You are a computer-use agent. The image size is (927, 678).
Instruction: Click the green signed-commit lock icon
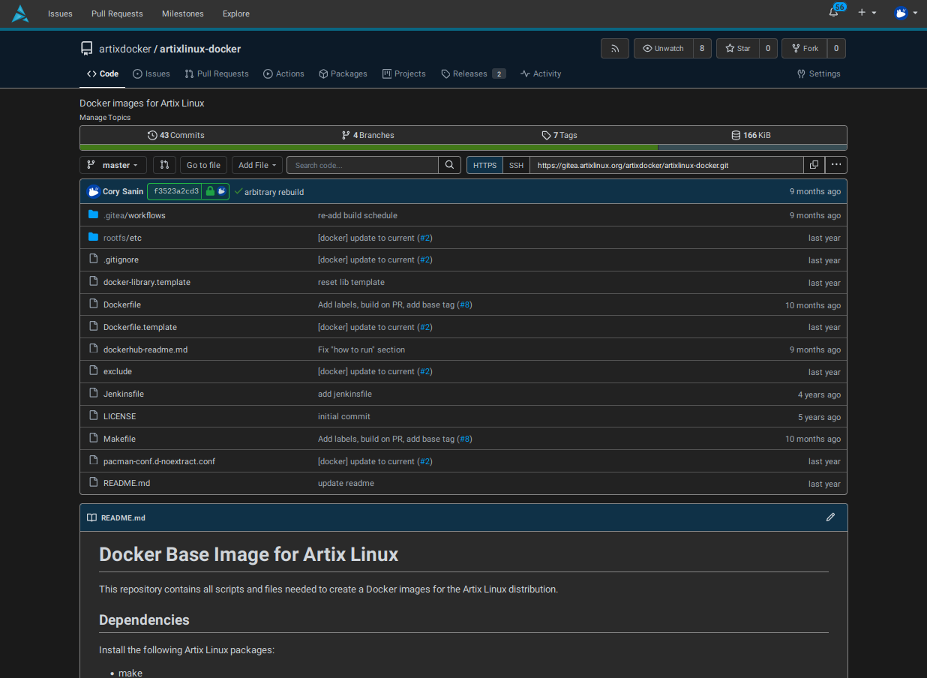click(x=210, y=191)
